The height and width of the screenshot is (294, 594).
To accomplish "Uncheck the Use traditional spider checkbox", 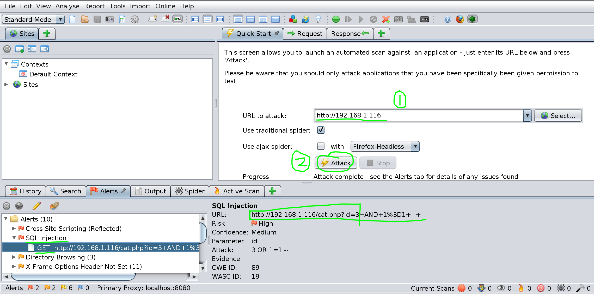I will [321, 130].
